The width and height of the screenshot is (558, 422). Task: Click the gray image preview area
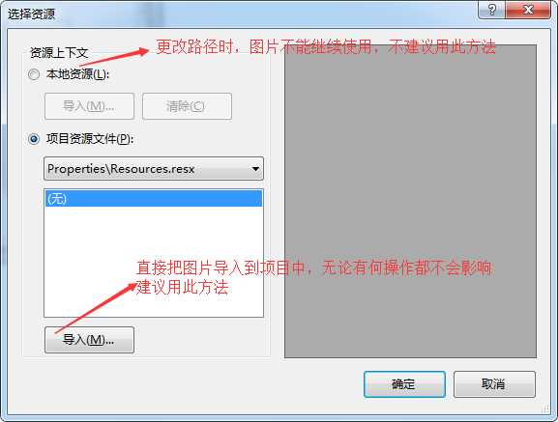tap(410, 201)
